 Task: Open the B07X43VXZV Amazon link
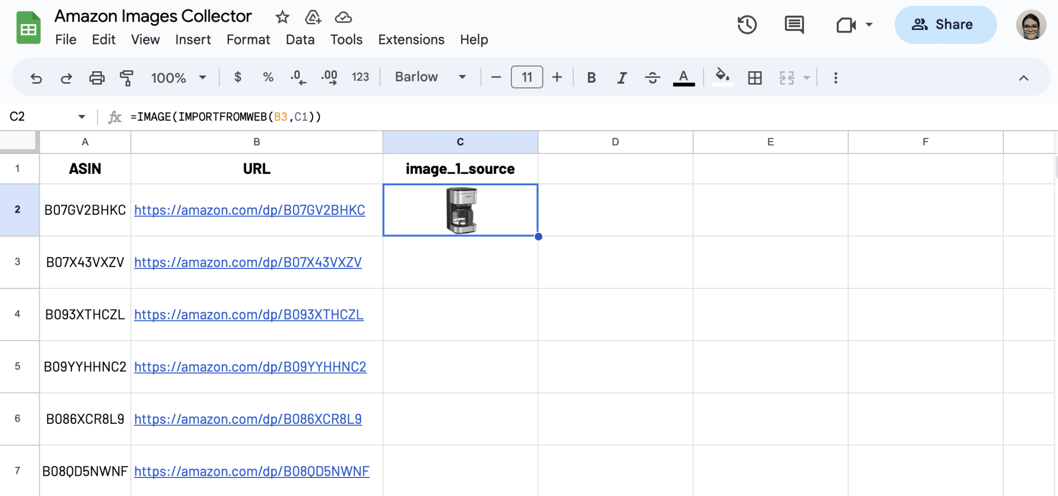[248, 262]
